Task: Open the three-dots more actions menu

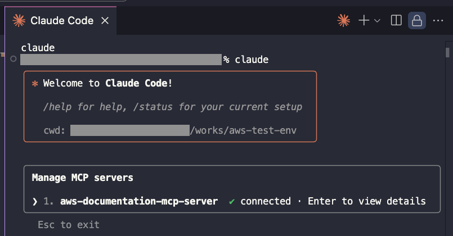Action: click(438, 20)
